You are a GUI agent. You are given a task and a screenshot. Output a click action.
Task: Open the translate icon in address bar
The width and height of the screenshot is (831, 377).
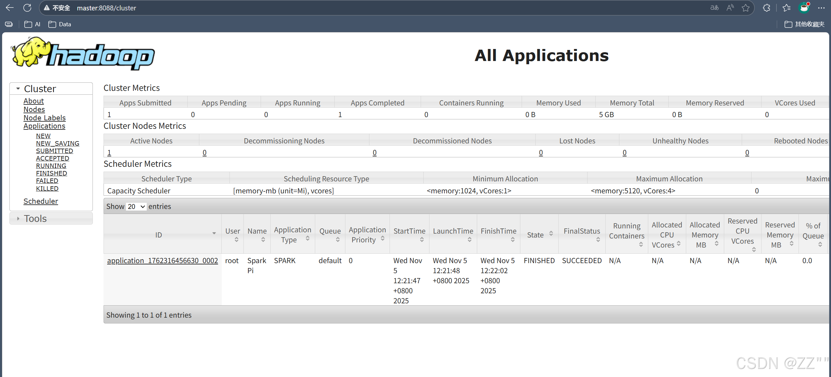pos(714,8)
